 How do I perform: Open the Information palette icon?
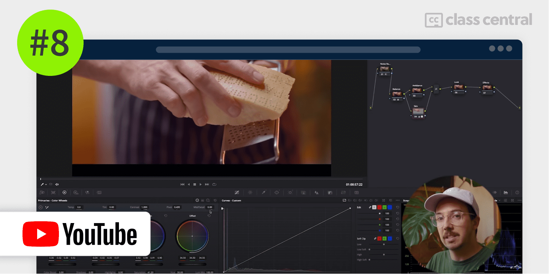(x=517, y=192)
